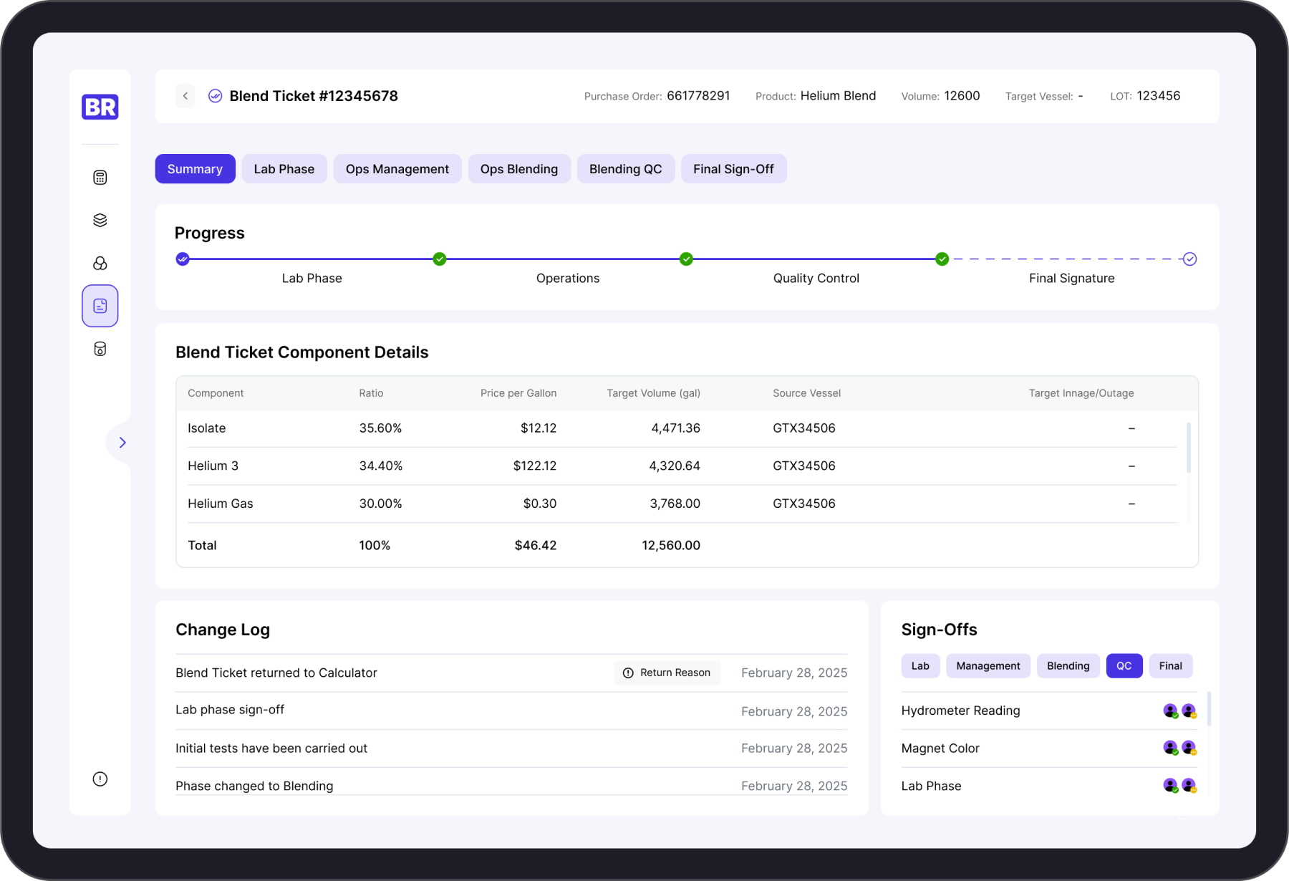Switch to the Lab Phase tab
This screenshot has width=1289, height=881.
(x=284, y=169)
